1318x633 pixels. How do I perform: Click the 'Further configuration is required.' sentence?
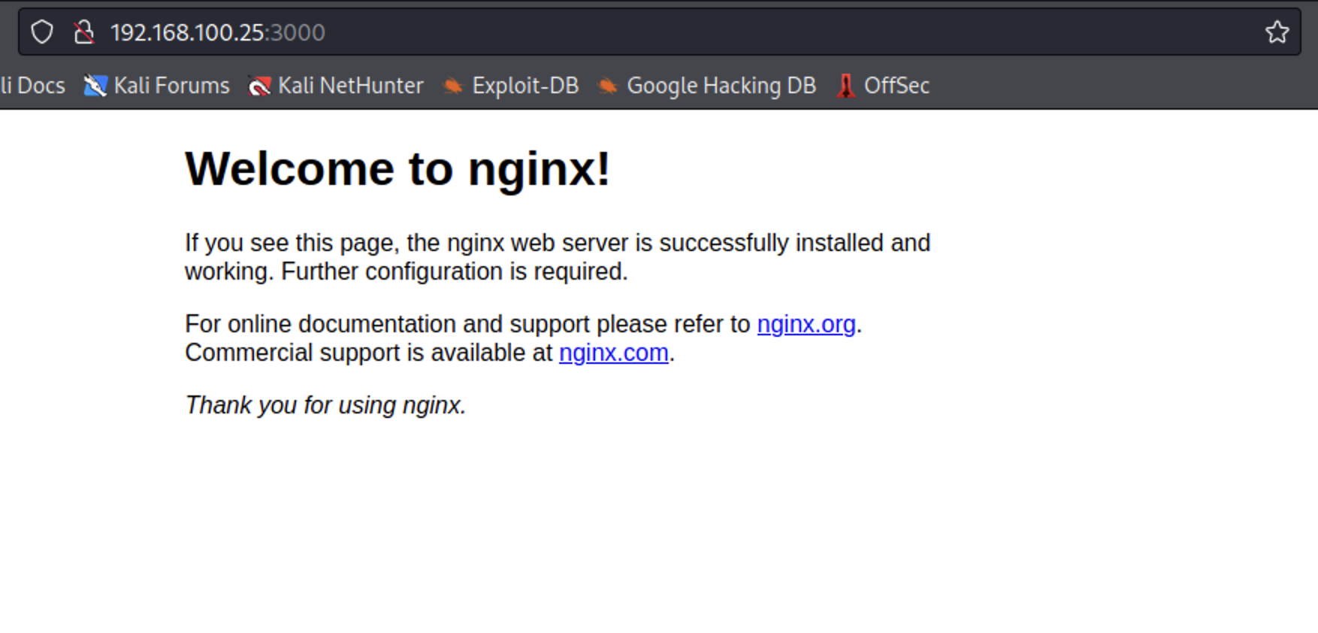pyautogui.click(x=455, y=271)
